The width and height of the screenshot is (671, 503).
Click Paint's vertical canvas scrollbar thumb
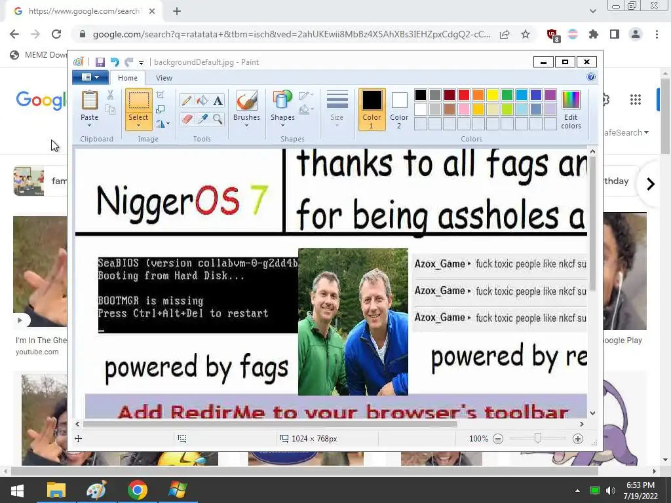[x=592, y=223]
